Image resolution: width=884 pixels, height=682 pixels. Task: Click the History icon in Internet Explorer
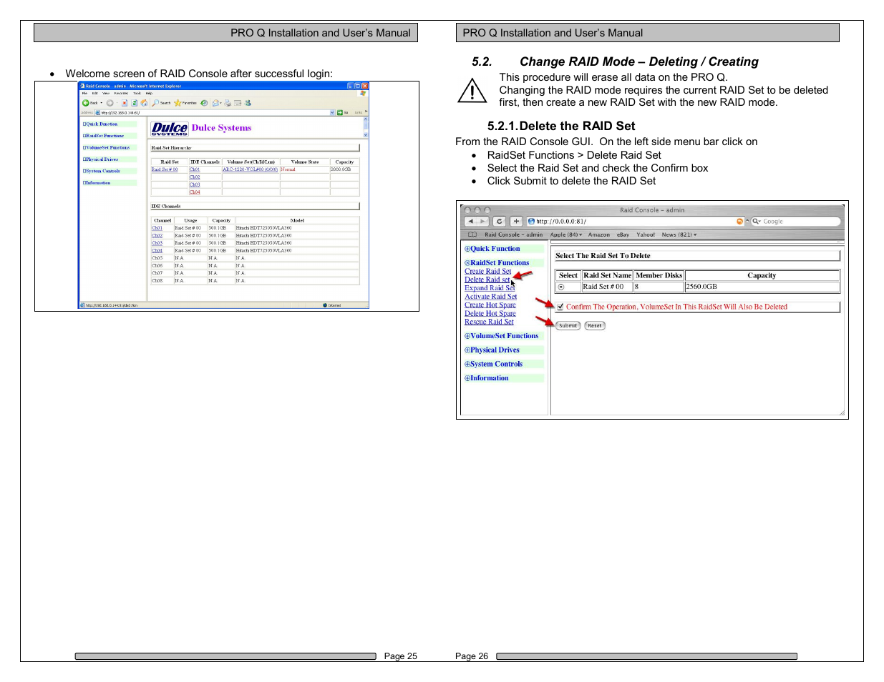tap(204, 103)
